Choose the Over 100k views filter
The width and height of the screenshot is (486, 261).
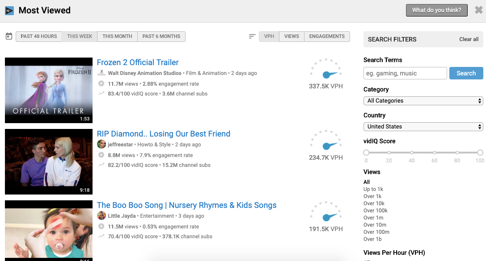375,211
